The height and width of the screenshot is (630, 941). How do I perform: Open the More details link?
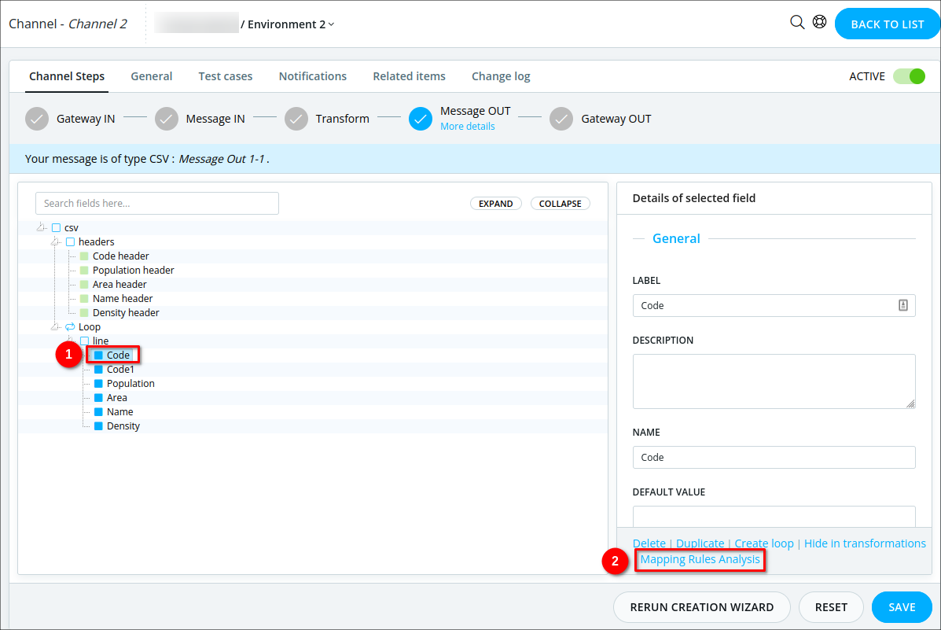[468, 126]
